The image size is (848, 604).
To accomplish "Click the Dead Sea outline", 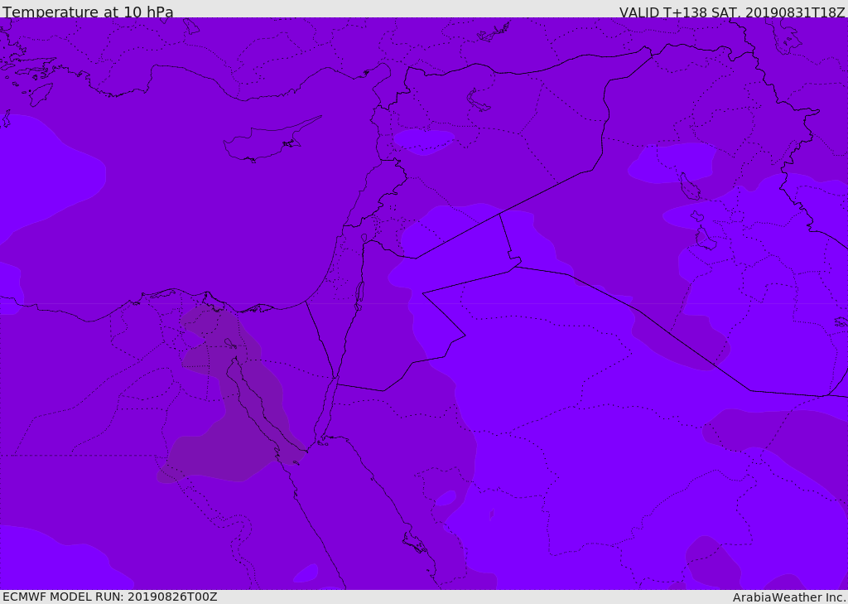I will (359, 292).
